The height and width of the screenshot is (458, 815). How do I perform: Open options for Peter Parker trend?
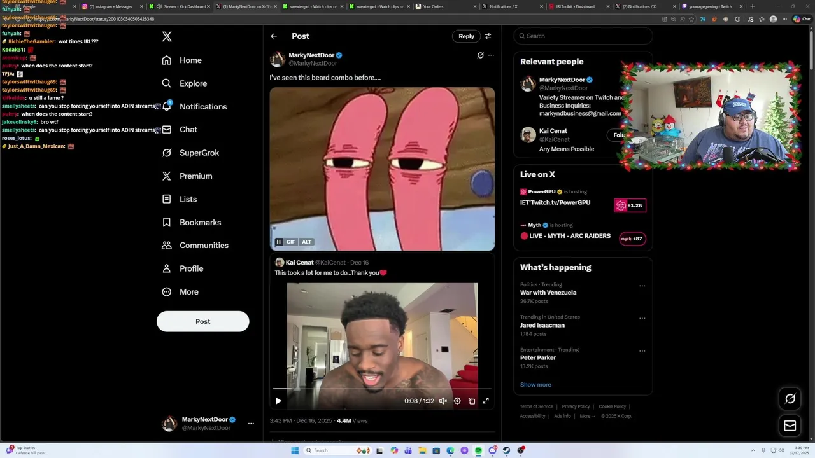coord(642,350)
